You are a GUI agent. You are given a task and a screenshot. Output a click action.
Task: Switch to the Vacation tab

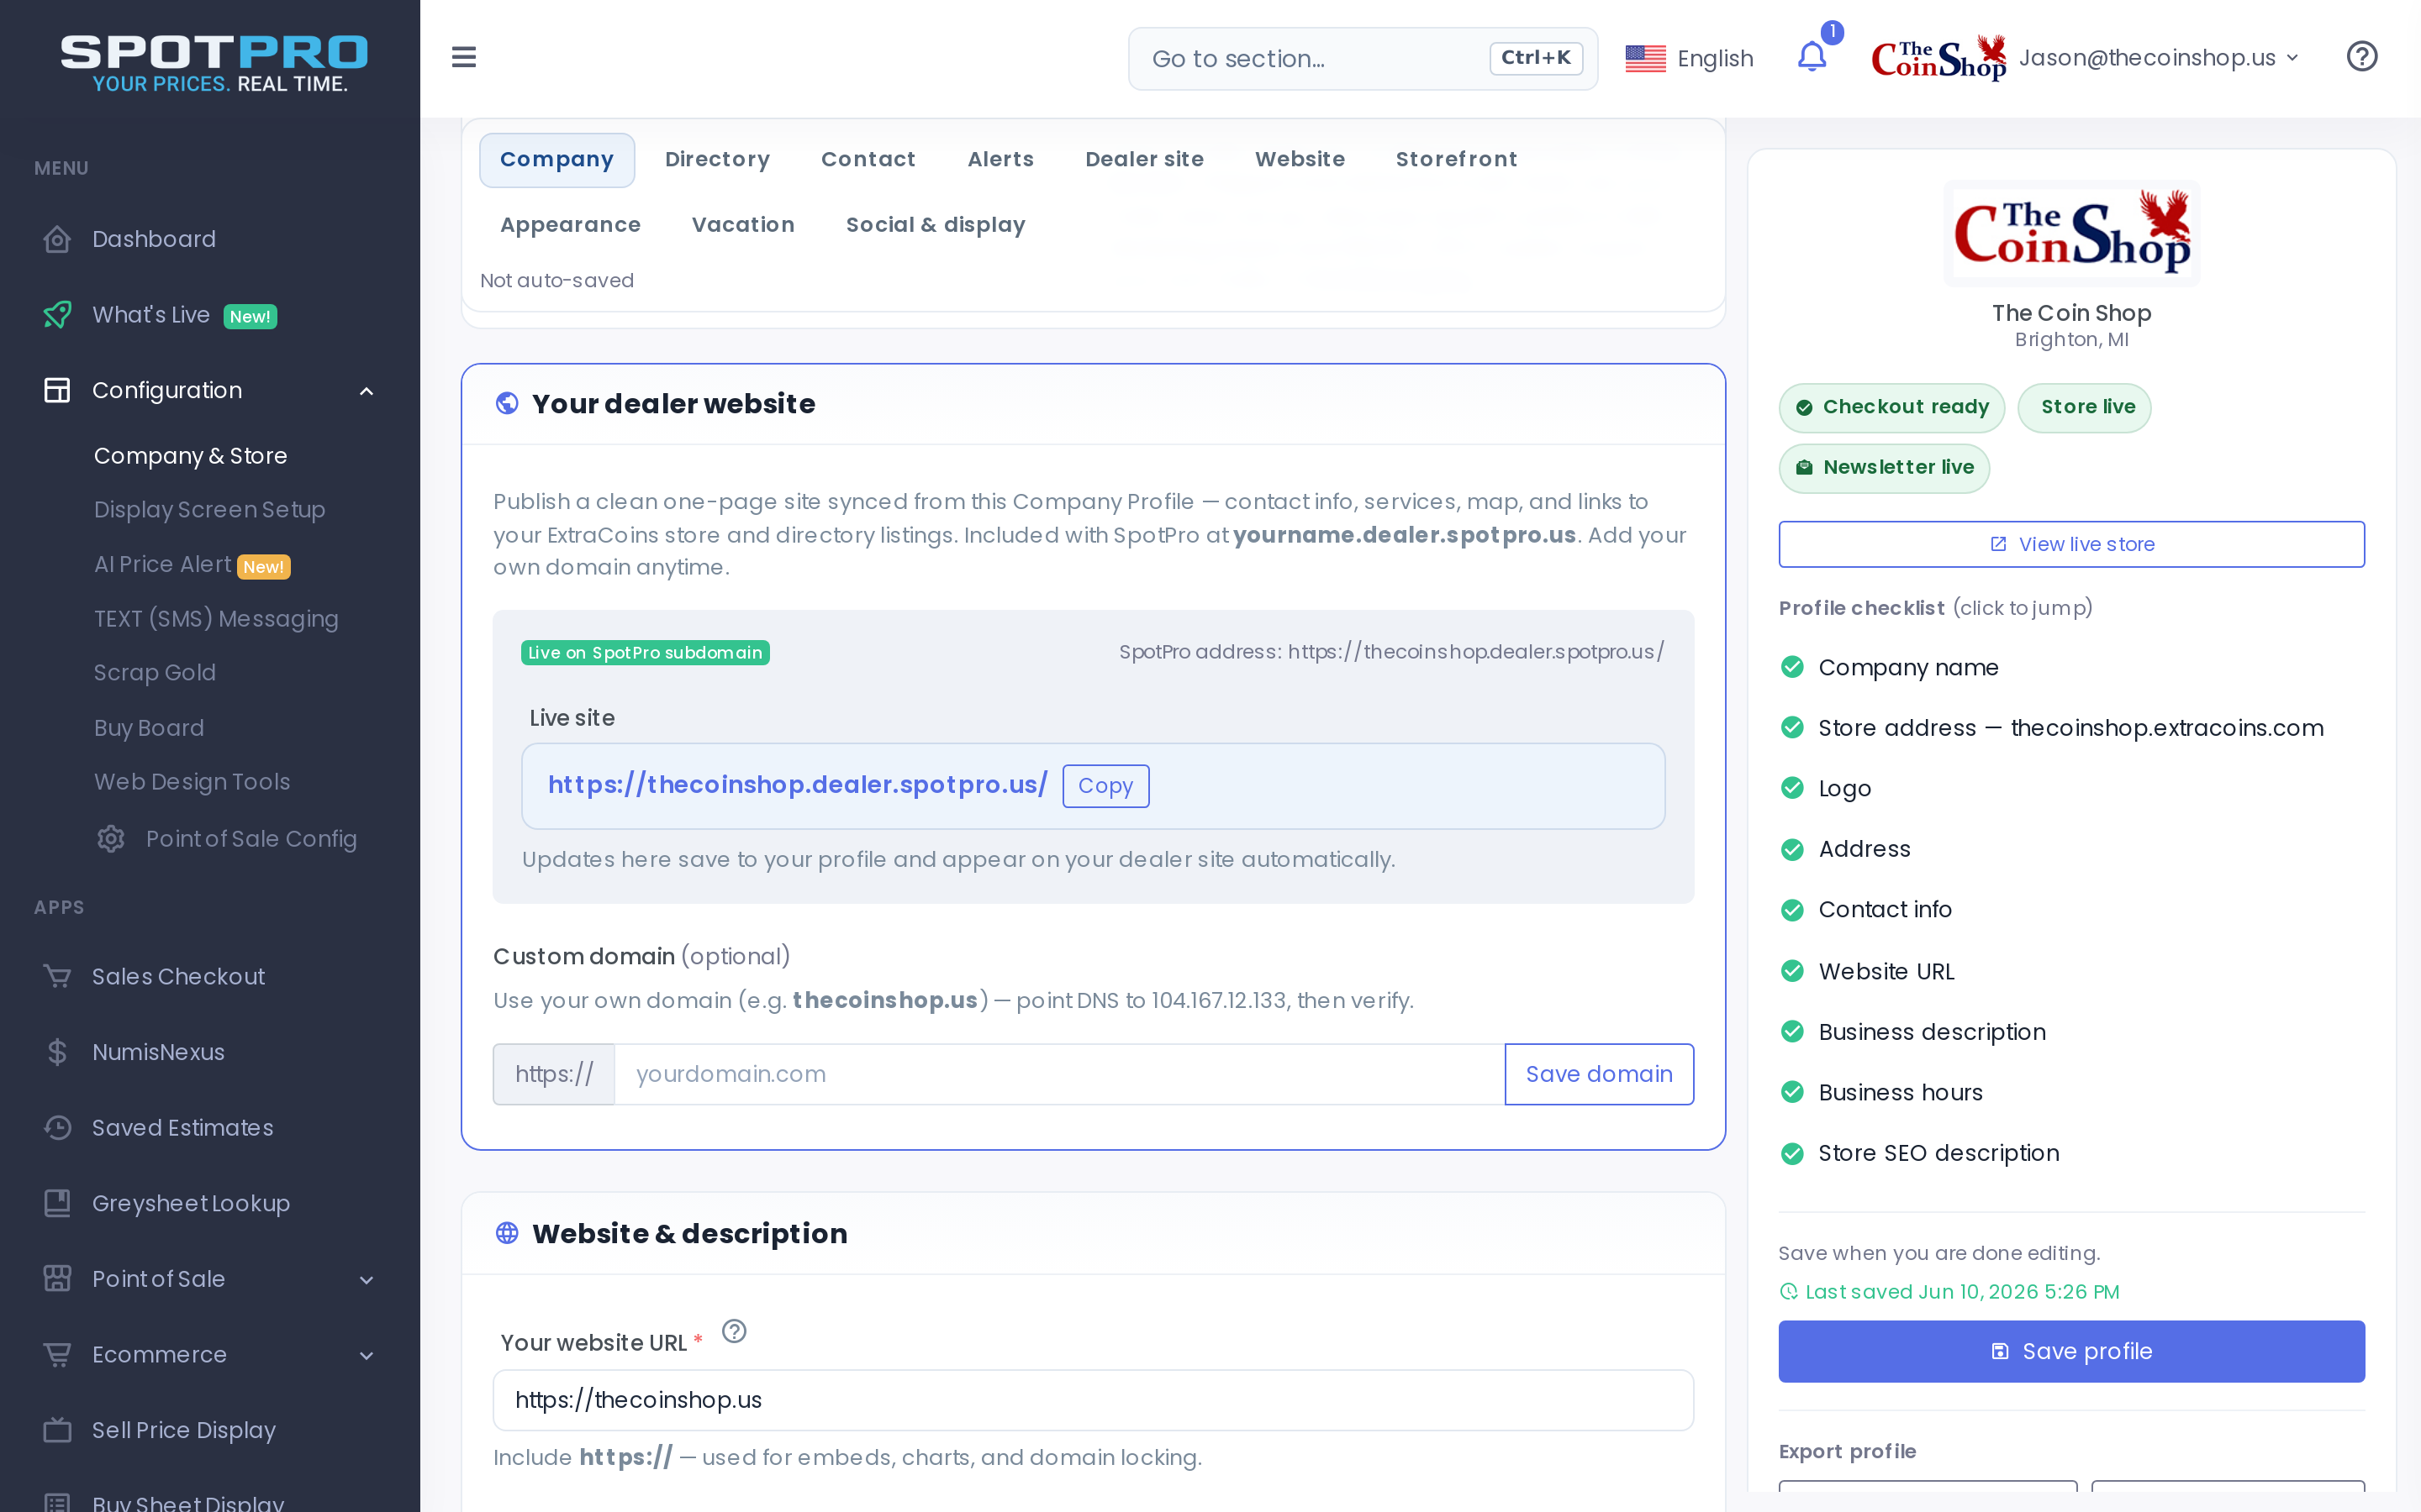click(x=743, y=225)
